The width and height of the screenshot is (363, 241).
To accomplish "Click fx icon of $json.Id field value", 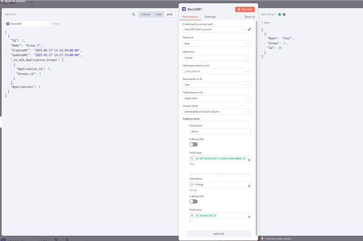I will (x=192, y=216).
